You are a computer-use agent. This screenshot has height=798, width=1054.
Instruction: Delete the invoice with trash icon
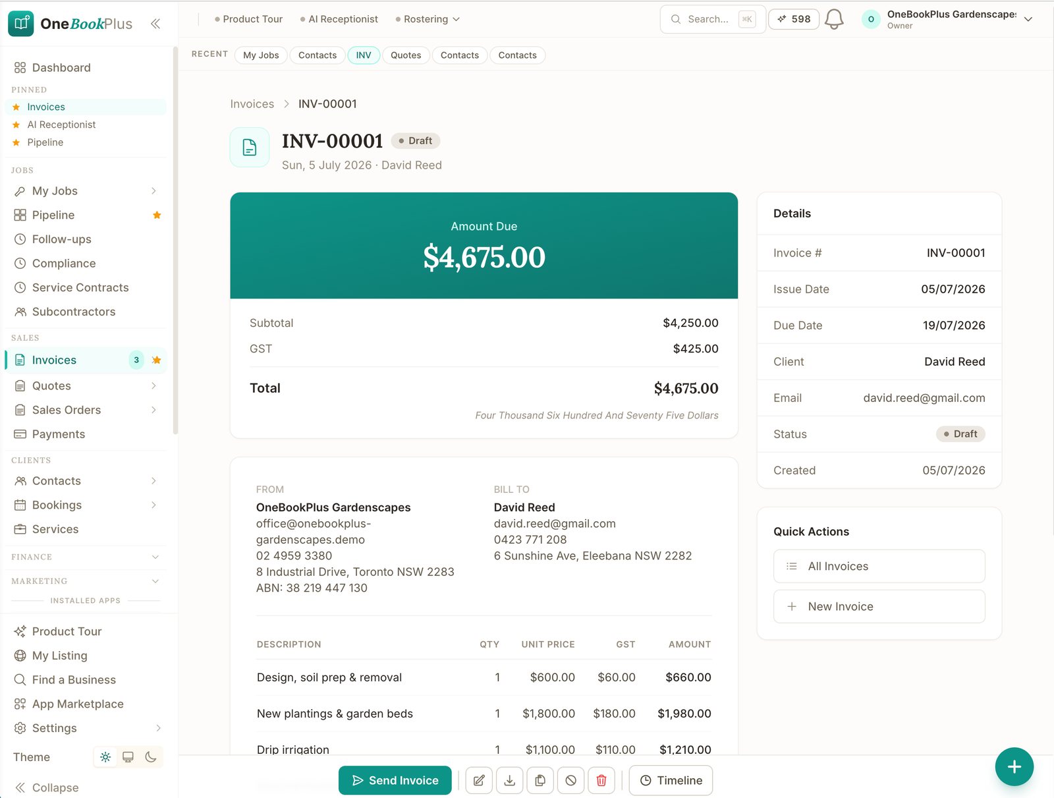[x=601, y=780]
